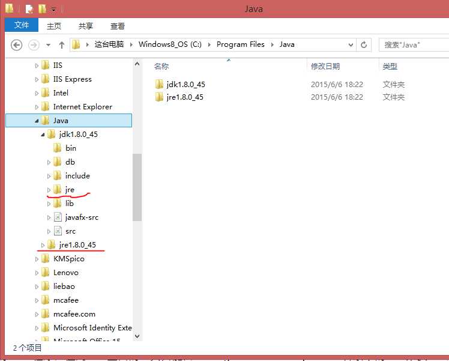The width and height of the screenshot is (449, 361).
Task: Sort by 修改日期 column header
Action: click(x=325, y=67)
